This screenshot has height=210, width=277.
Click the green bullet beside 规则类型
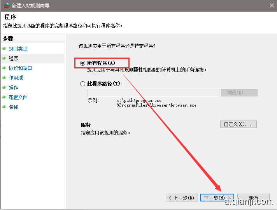pos(4,49)
